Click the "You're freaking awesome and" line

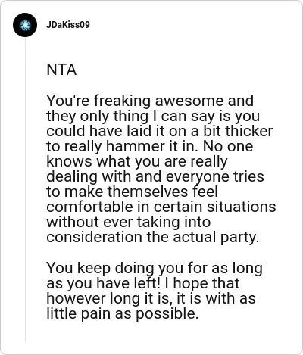tap(150, 101)
